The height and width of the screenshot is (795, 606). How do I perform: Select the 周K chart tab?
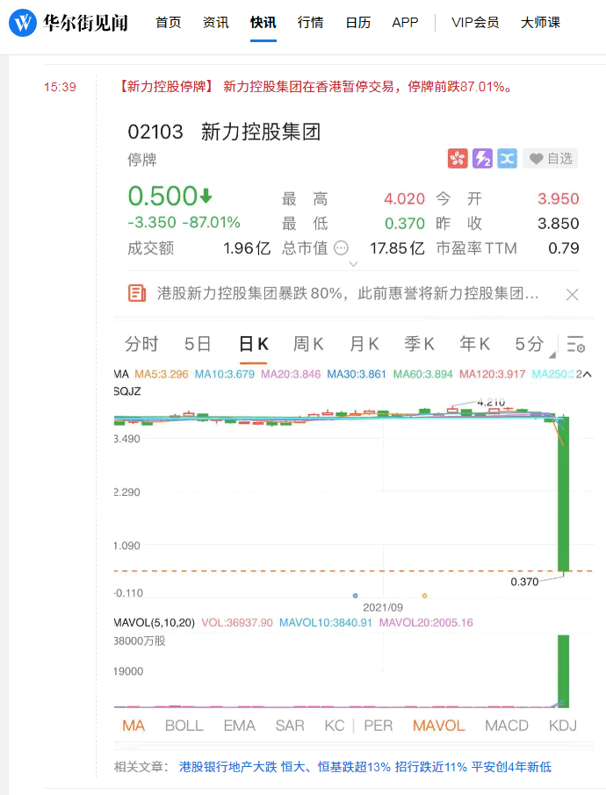308,344
